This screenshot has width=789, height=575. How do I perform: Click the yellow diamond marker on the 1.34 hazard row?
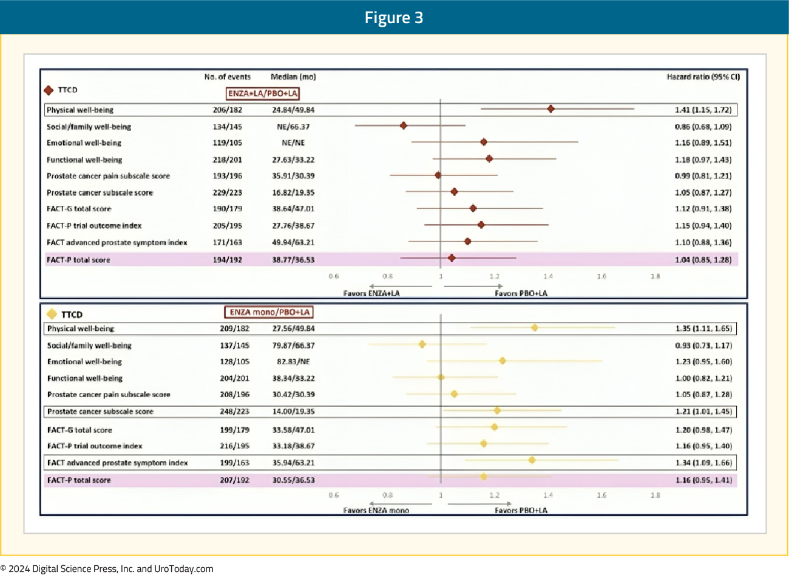pos(532,460)
